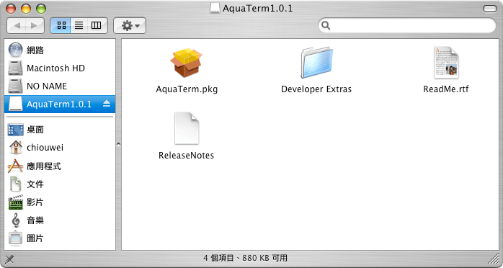Click the NO NAME label in sidebar
This screenshot has width=503, height=268.
click(47, 86)
